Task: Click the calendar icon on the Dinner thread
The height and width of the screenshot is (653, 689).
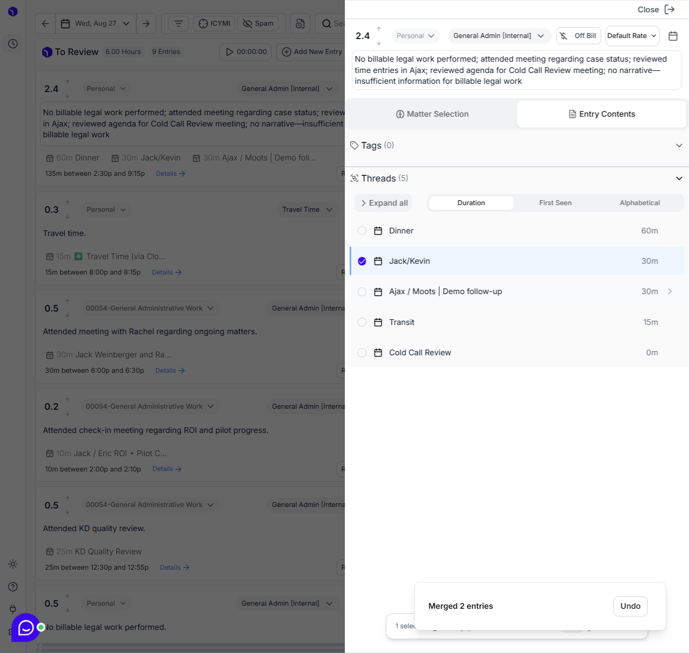Action: point(378,231)
